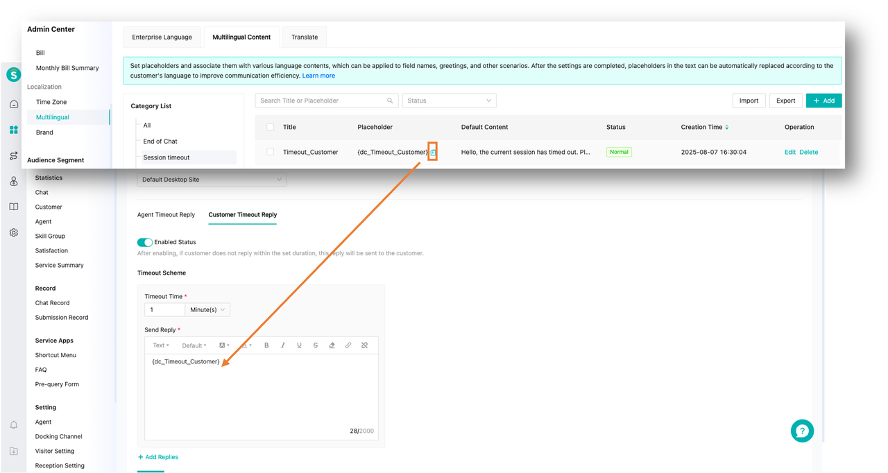The height and width of the screenshot is (473, 888).
Task: Open the apps grid icon in left rail
Action: tap(14, 130)
